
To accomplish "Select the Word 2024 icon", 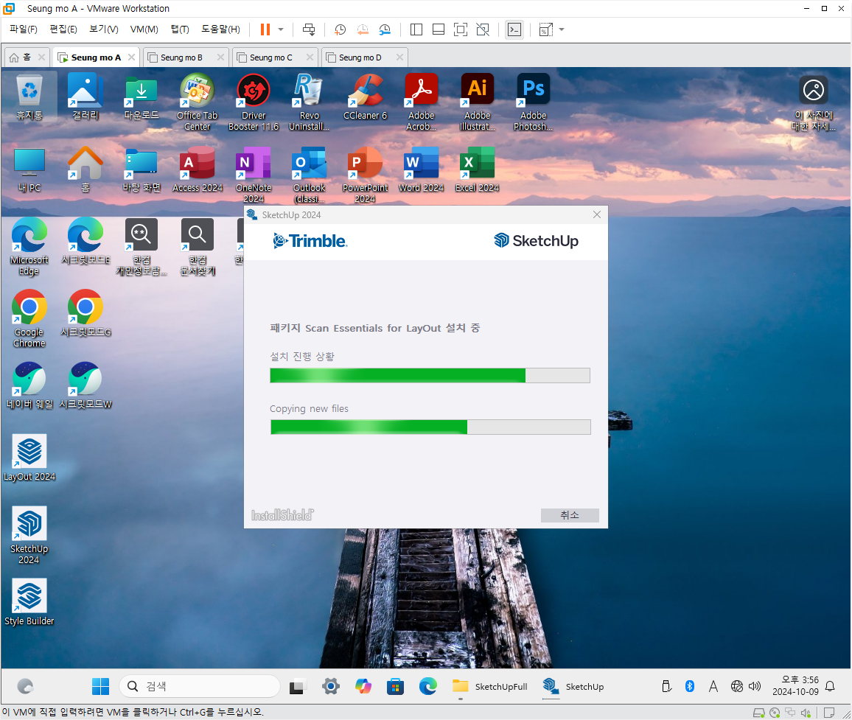I will click(421, 169).
